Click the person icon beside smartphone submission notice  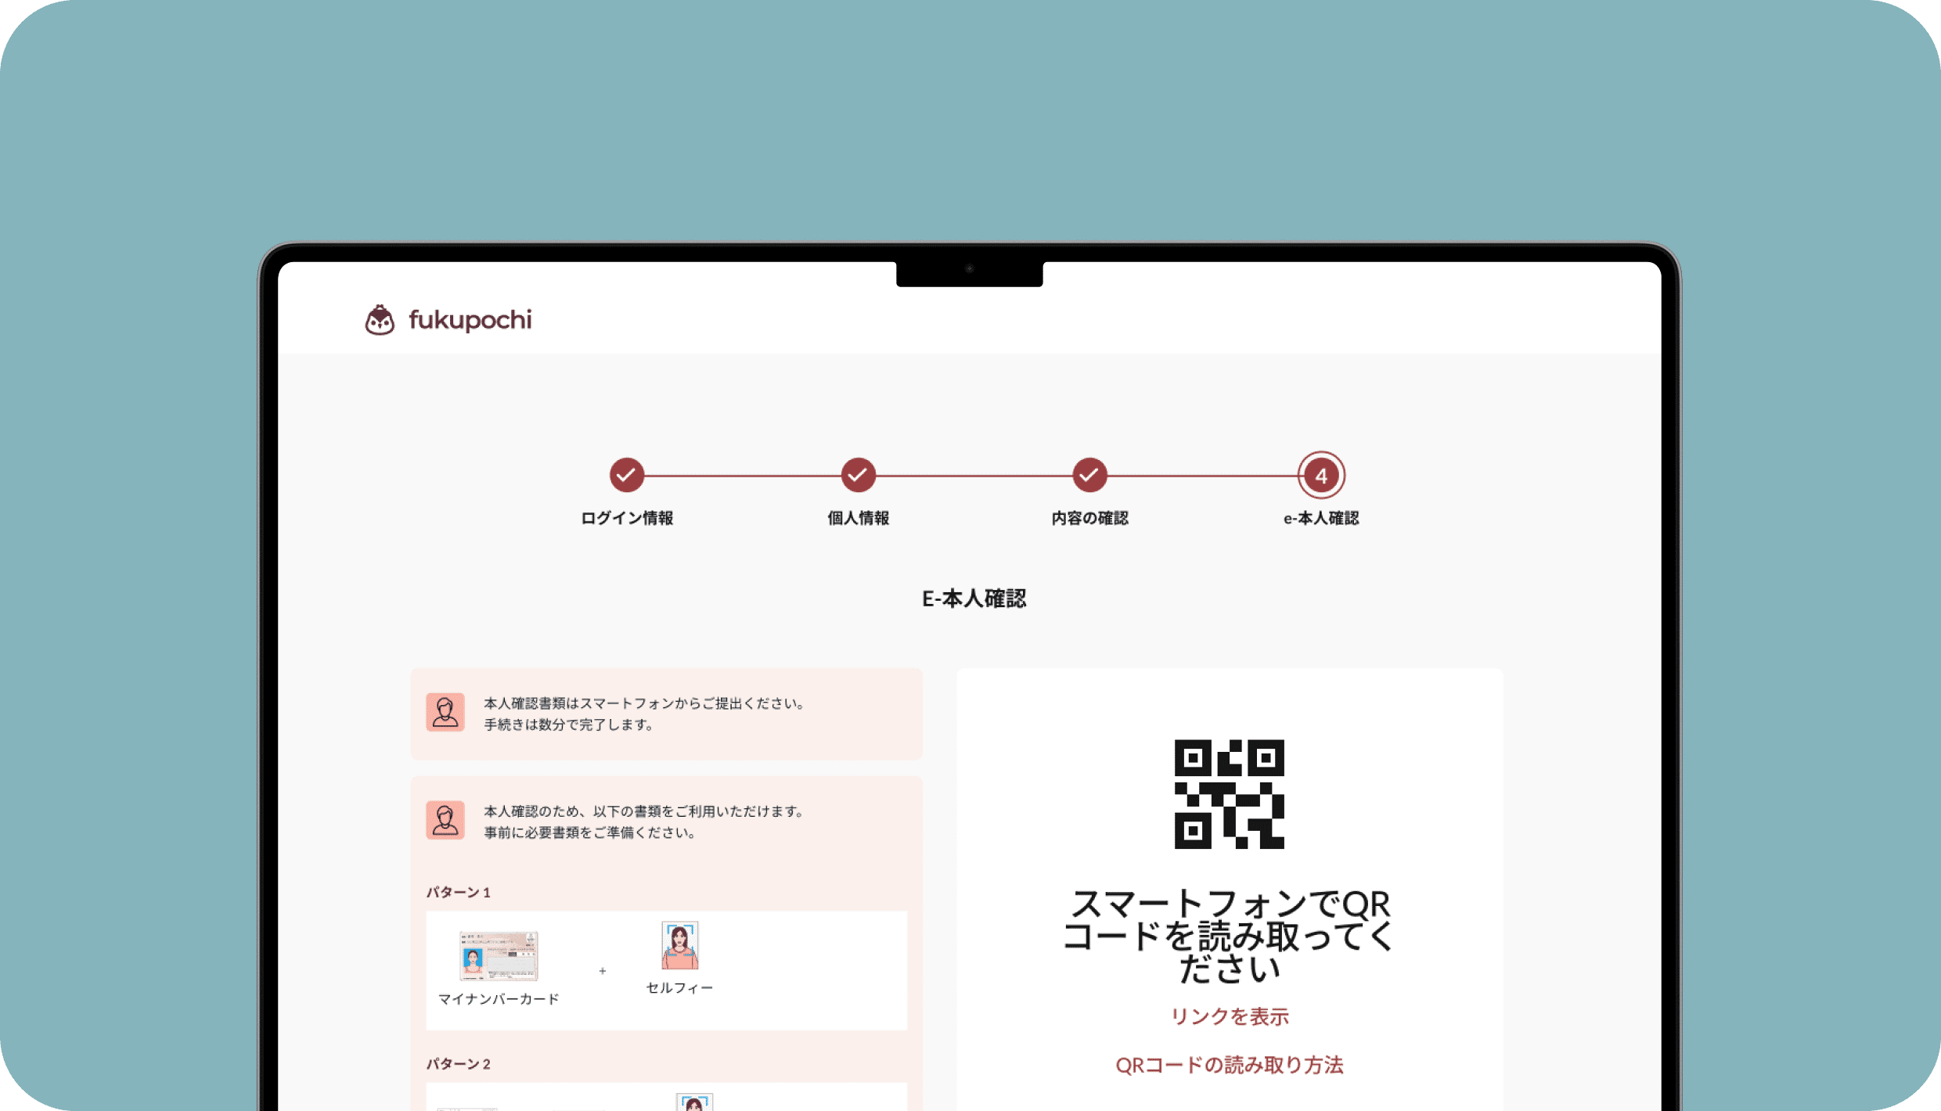[x=445, y=712]
